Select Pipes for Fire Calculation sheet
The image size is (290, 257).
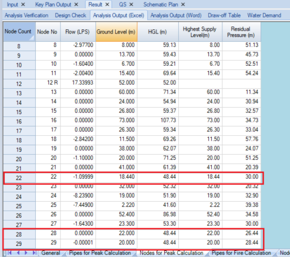tap(241, 253)
